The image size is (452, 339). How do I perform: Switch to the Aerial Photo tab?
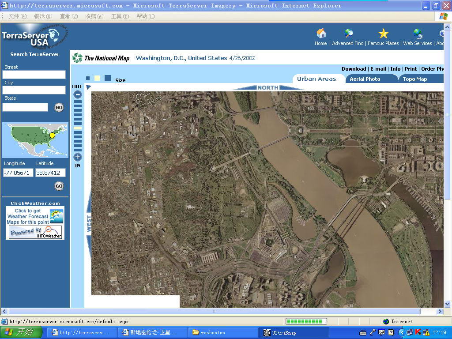(x=365, y=79)
